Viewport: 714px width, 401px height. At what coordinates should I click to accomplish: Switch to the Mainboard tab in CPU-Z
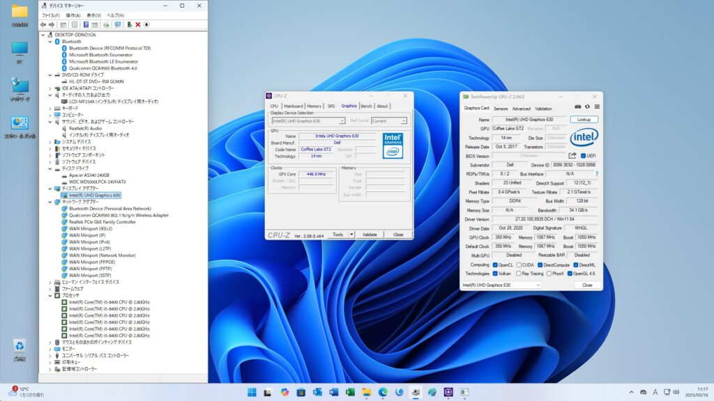pos(293,106)
